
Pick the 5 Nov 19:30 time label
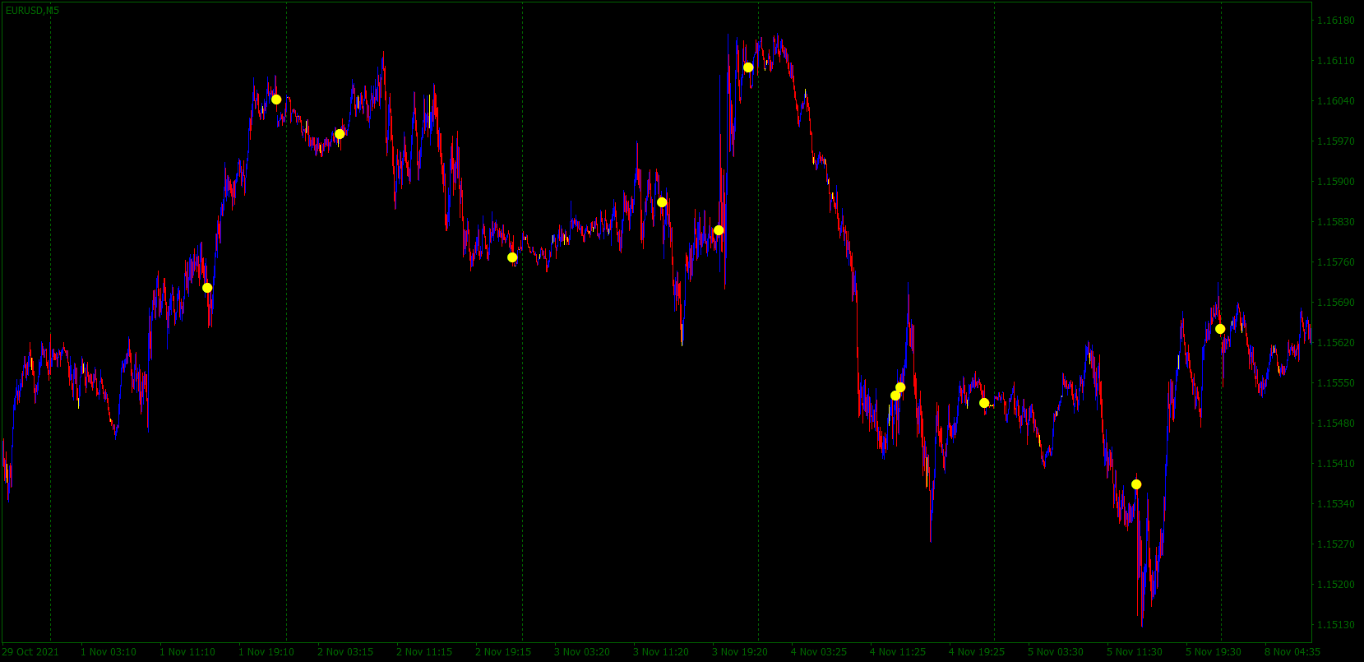[x=1214, y=652]
